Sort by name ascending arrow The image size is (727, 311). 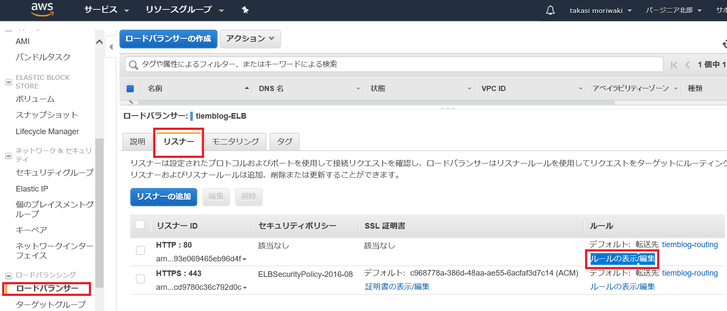coord(247,88)
